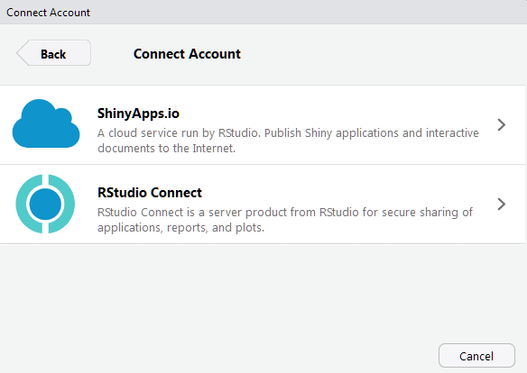
Task: Choose the RStudio Connect server product description
Action: point(285,220)
